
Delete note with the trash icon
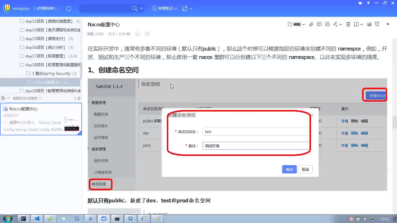[348, 24]
